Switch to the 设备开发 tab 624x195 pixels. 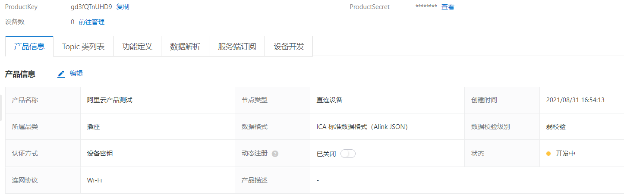tap(289, 47)
